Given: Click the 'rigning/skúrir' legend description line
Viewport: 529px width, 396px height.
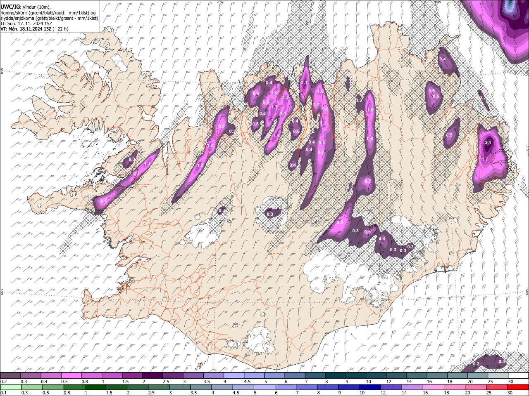Looking at the screenshot, I should tap(48, 12).
